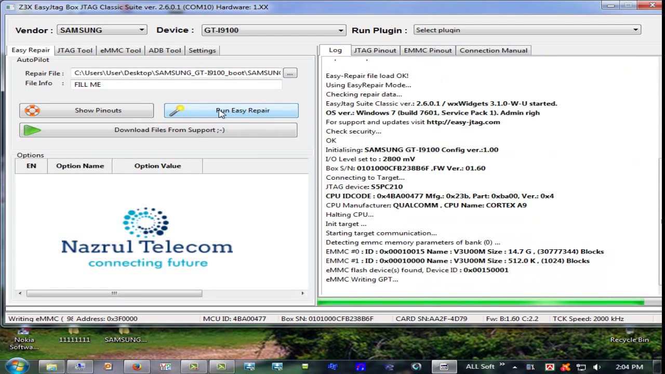The height and width of the screenshot is (374, 665).
Task: Click the repair file browse (...) button
Action: (290, 73)
